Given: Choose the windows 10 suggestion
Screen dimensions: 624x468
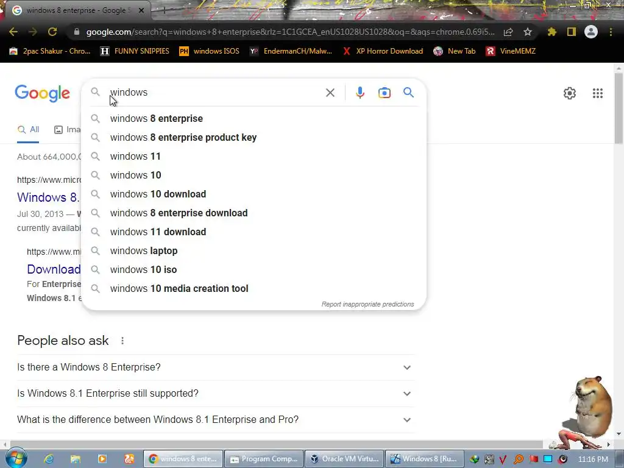Looking at the screenshot, I should (253, 175).
